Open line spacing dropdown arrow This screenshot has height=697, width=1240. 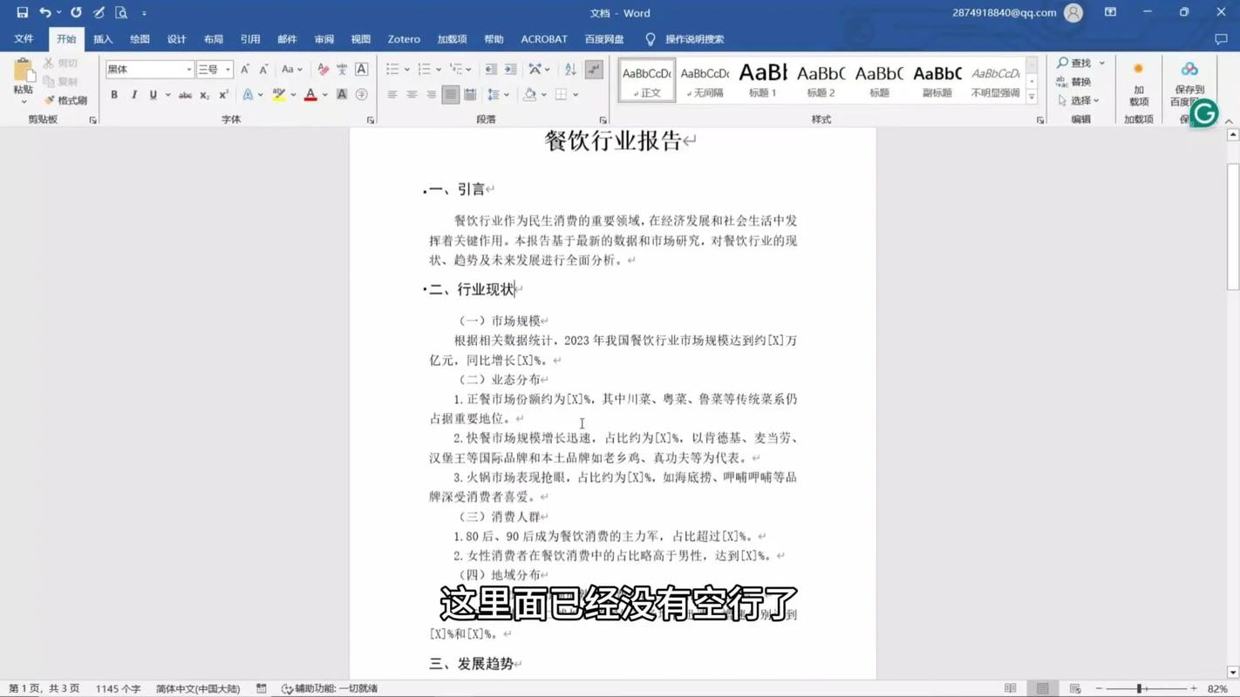pyautogui.click(x=507, y=94)
